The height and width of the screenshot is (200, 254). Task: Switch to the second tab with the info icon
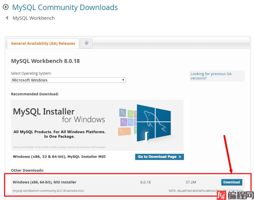86,43
